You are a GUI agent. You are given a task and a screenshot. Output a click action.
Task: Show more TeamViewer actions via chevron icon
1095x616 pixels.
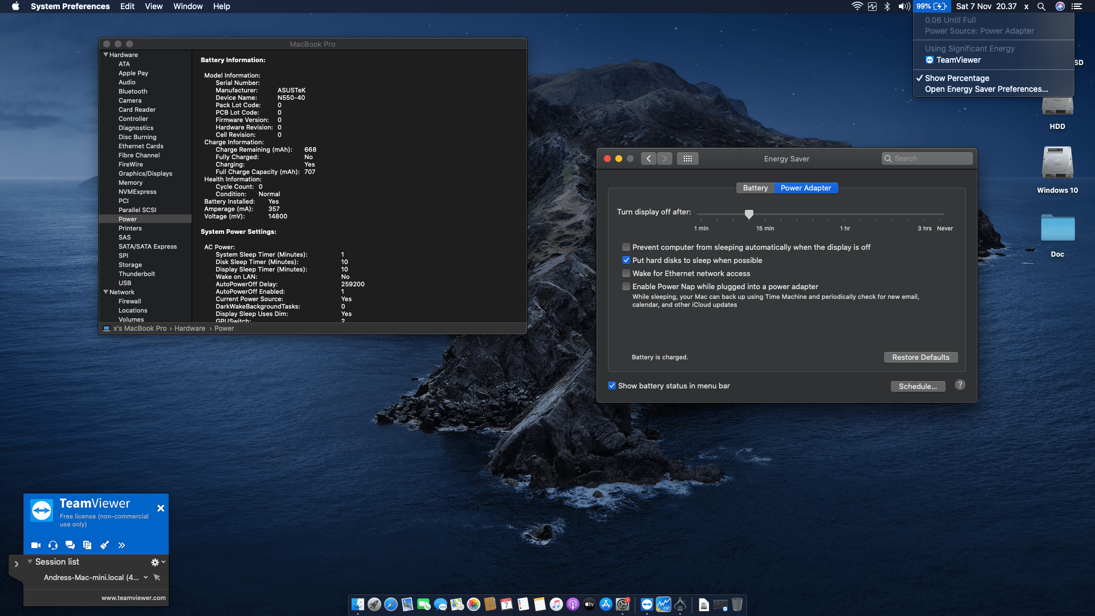point(121,545)
